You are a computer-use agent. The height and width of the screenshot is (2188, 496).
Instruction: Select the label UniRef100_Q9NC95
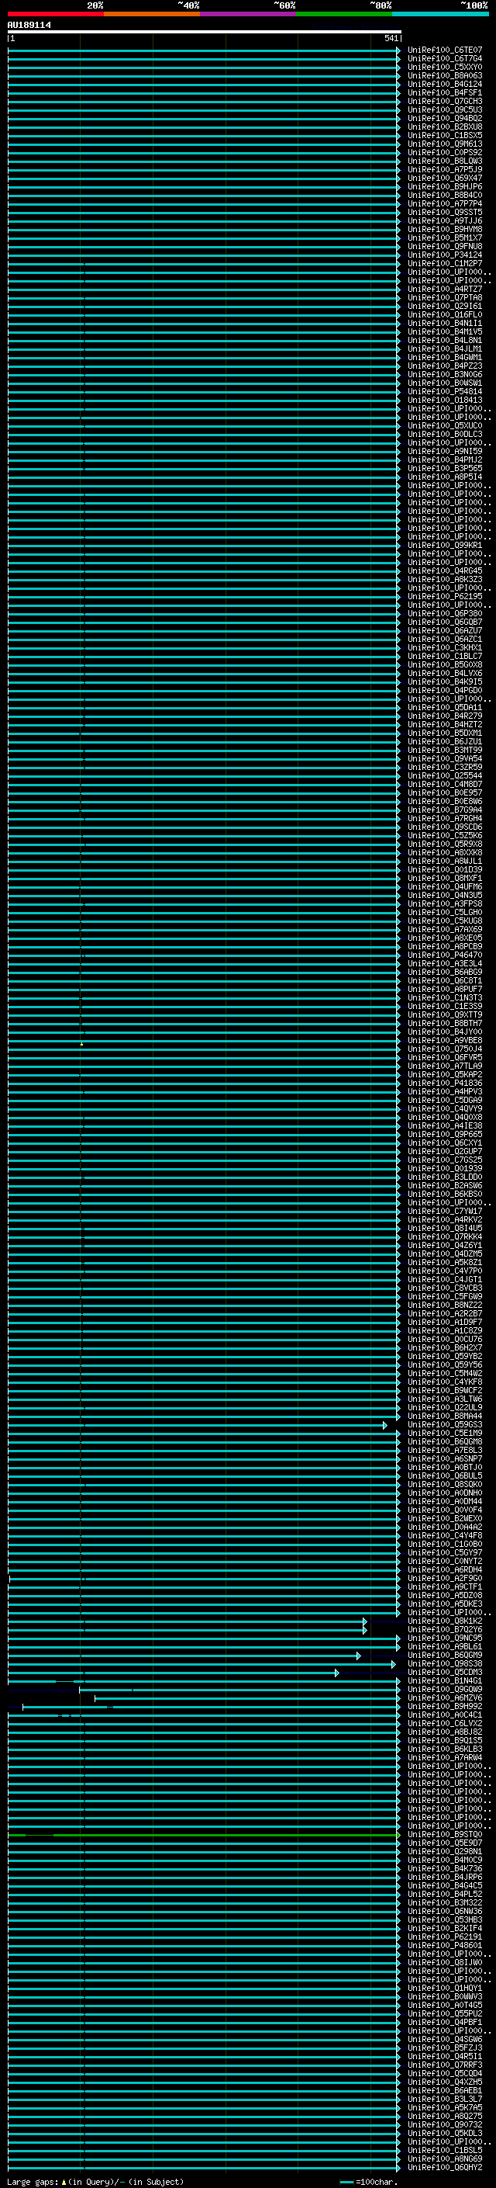444,1638
